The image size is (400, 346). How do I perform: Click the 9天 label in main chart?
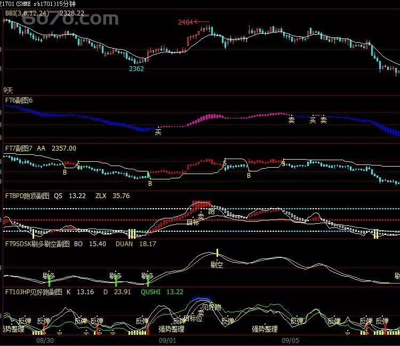(x=8, y=90)
